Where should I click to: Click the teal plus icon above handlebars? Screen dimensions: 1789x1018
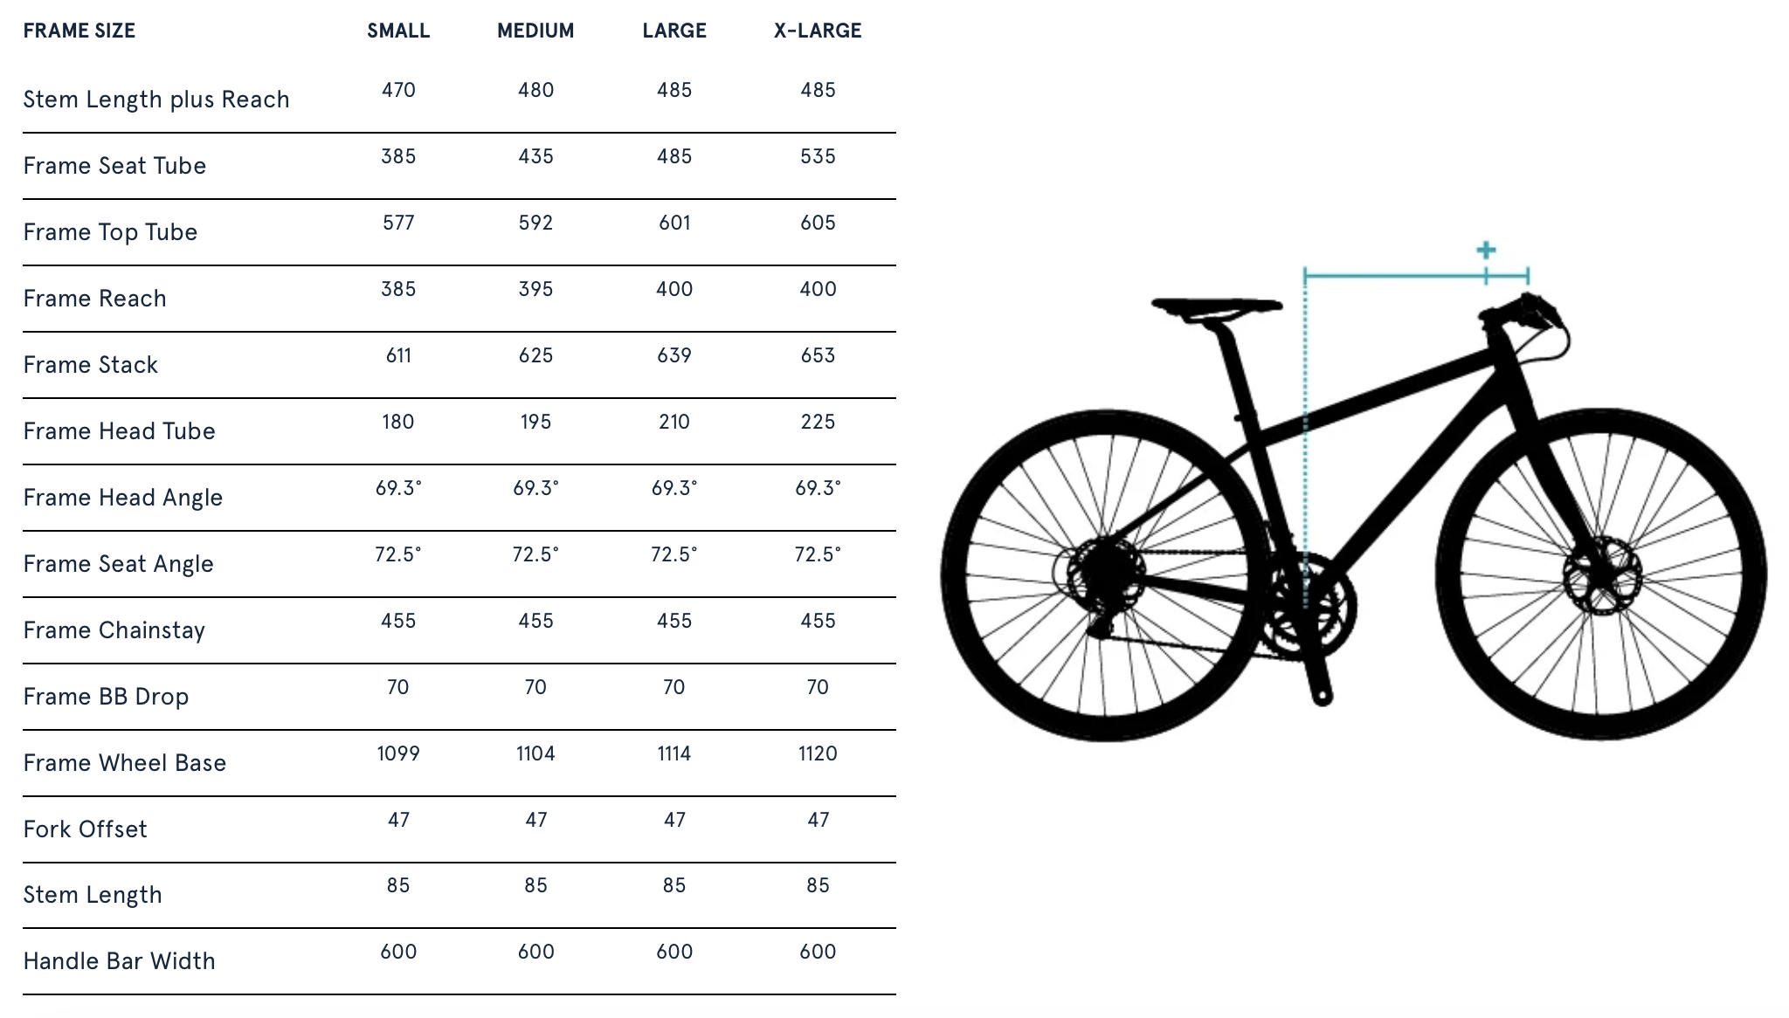[1486, 251]
